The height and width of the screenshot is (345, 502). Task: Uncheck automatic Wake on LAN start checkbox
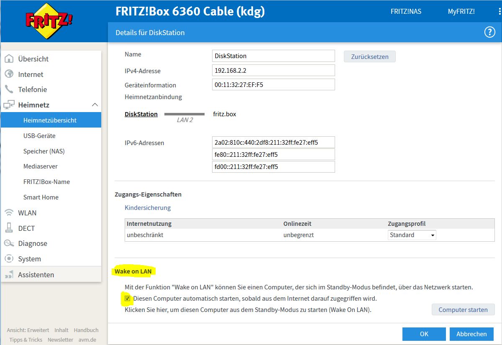click(128, 299)
